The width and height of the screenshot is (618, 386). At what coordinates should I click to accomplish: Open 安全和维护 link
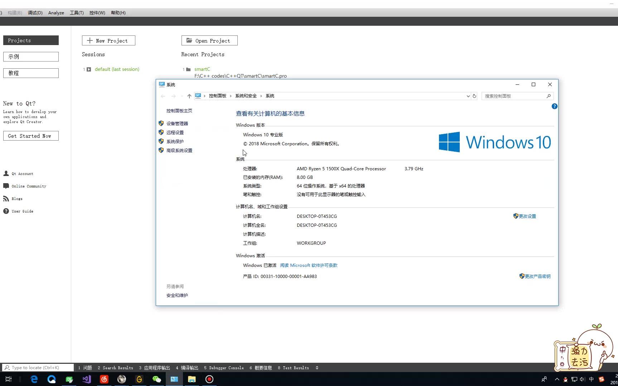click(177, 295)
